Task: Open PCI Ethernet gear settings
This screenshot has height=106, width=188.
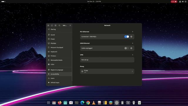Action: (131, 37)
